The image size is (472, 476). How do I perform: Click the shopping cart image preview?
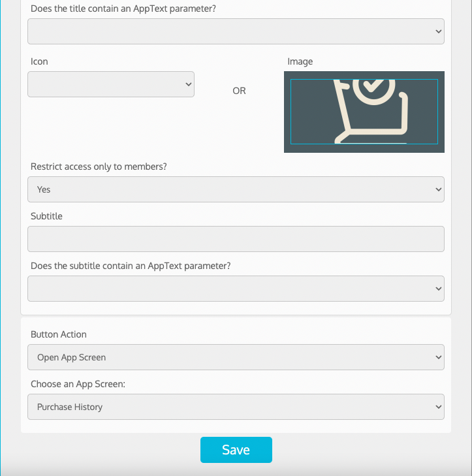[x=364, y=112]
